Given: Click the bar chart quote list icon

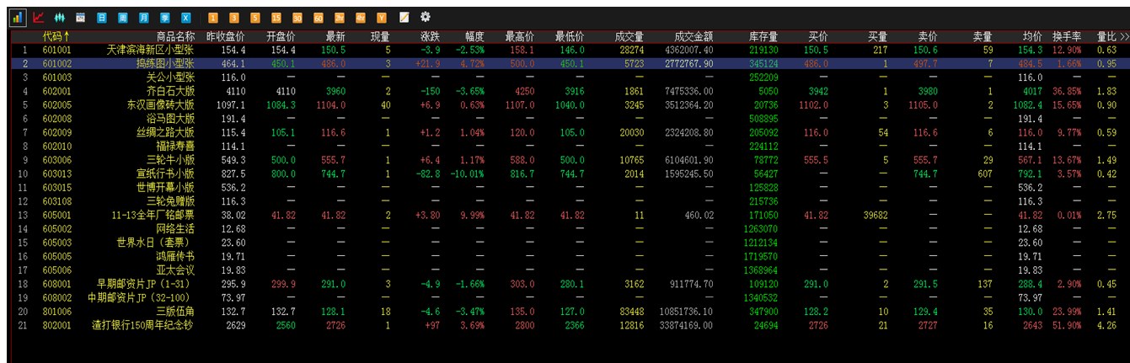Looking at the screenshot, I should (17, 17).
